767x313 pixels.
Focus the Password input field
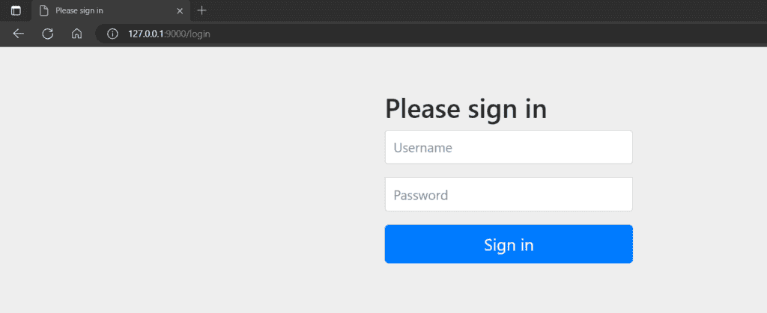point(509,194)
